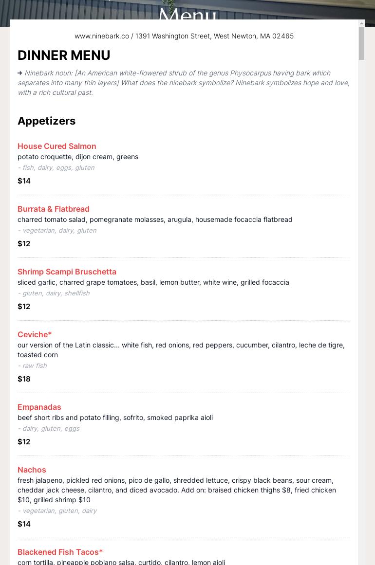The image size is (375, 565).
Task: Open the Shrimp Scampi Bruschetta item
Action: tap(67, 272)
